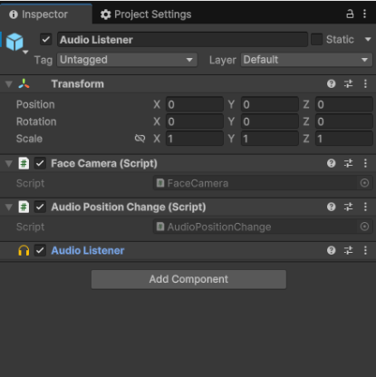Toggle Scale constrained proportions link icon
Viewport: 376px width, 377px height.
coord(140,139)
